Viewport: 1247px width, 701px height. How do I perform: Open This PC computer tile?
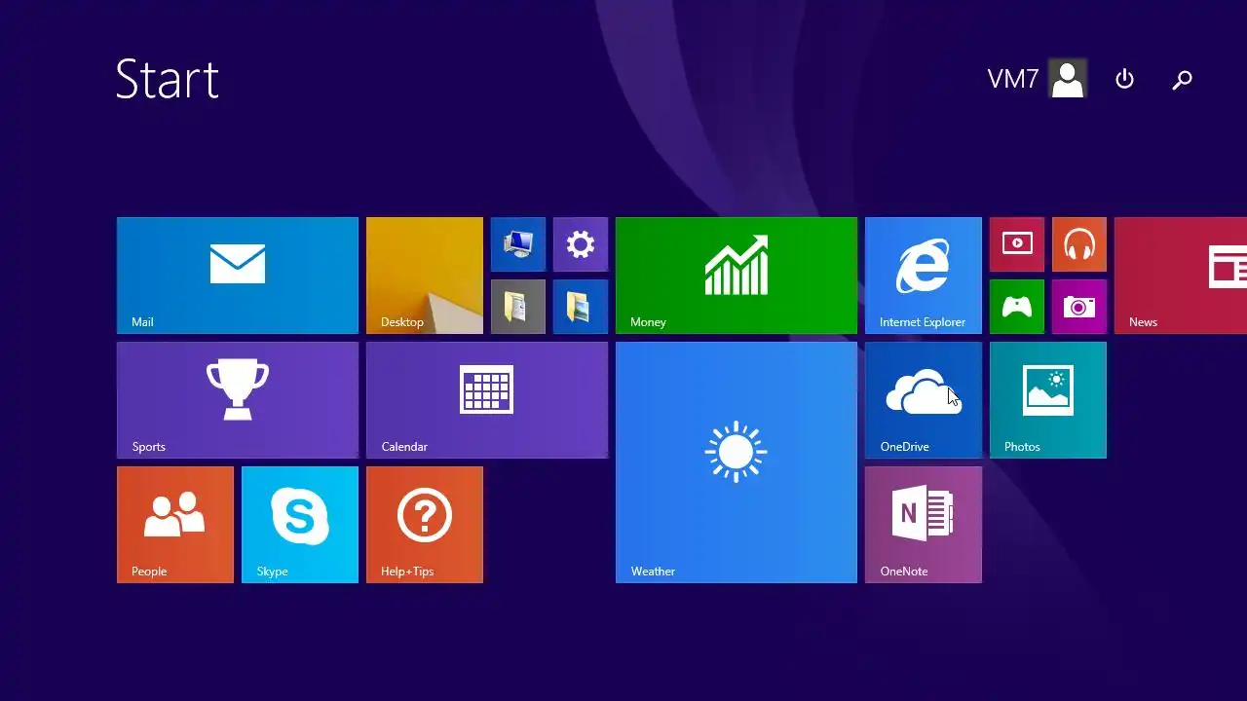tap(518, 244)
